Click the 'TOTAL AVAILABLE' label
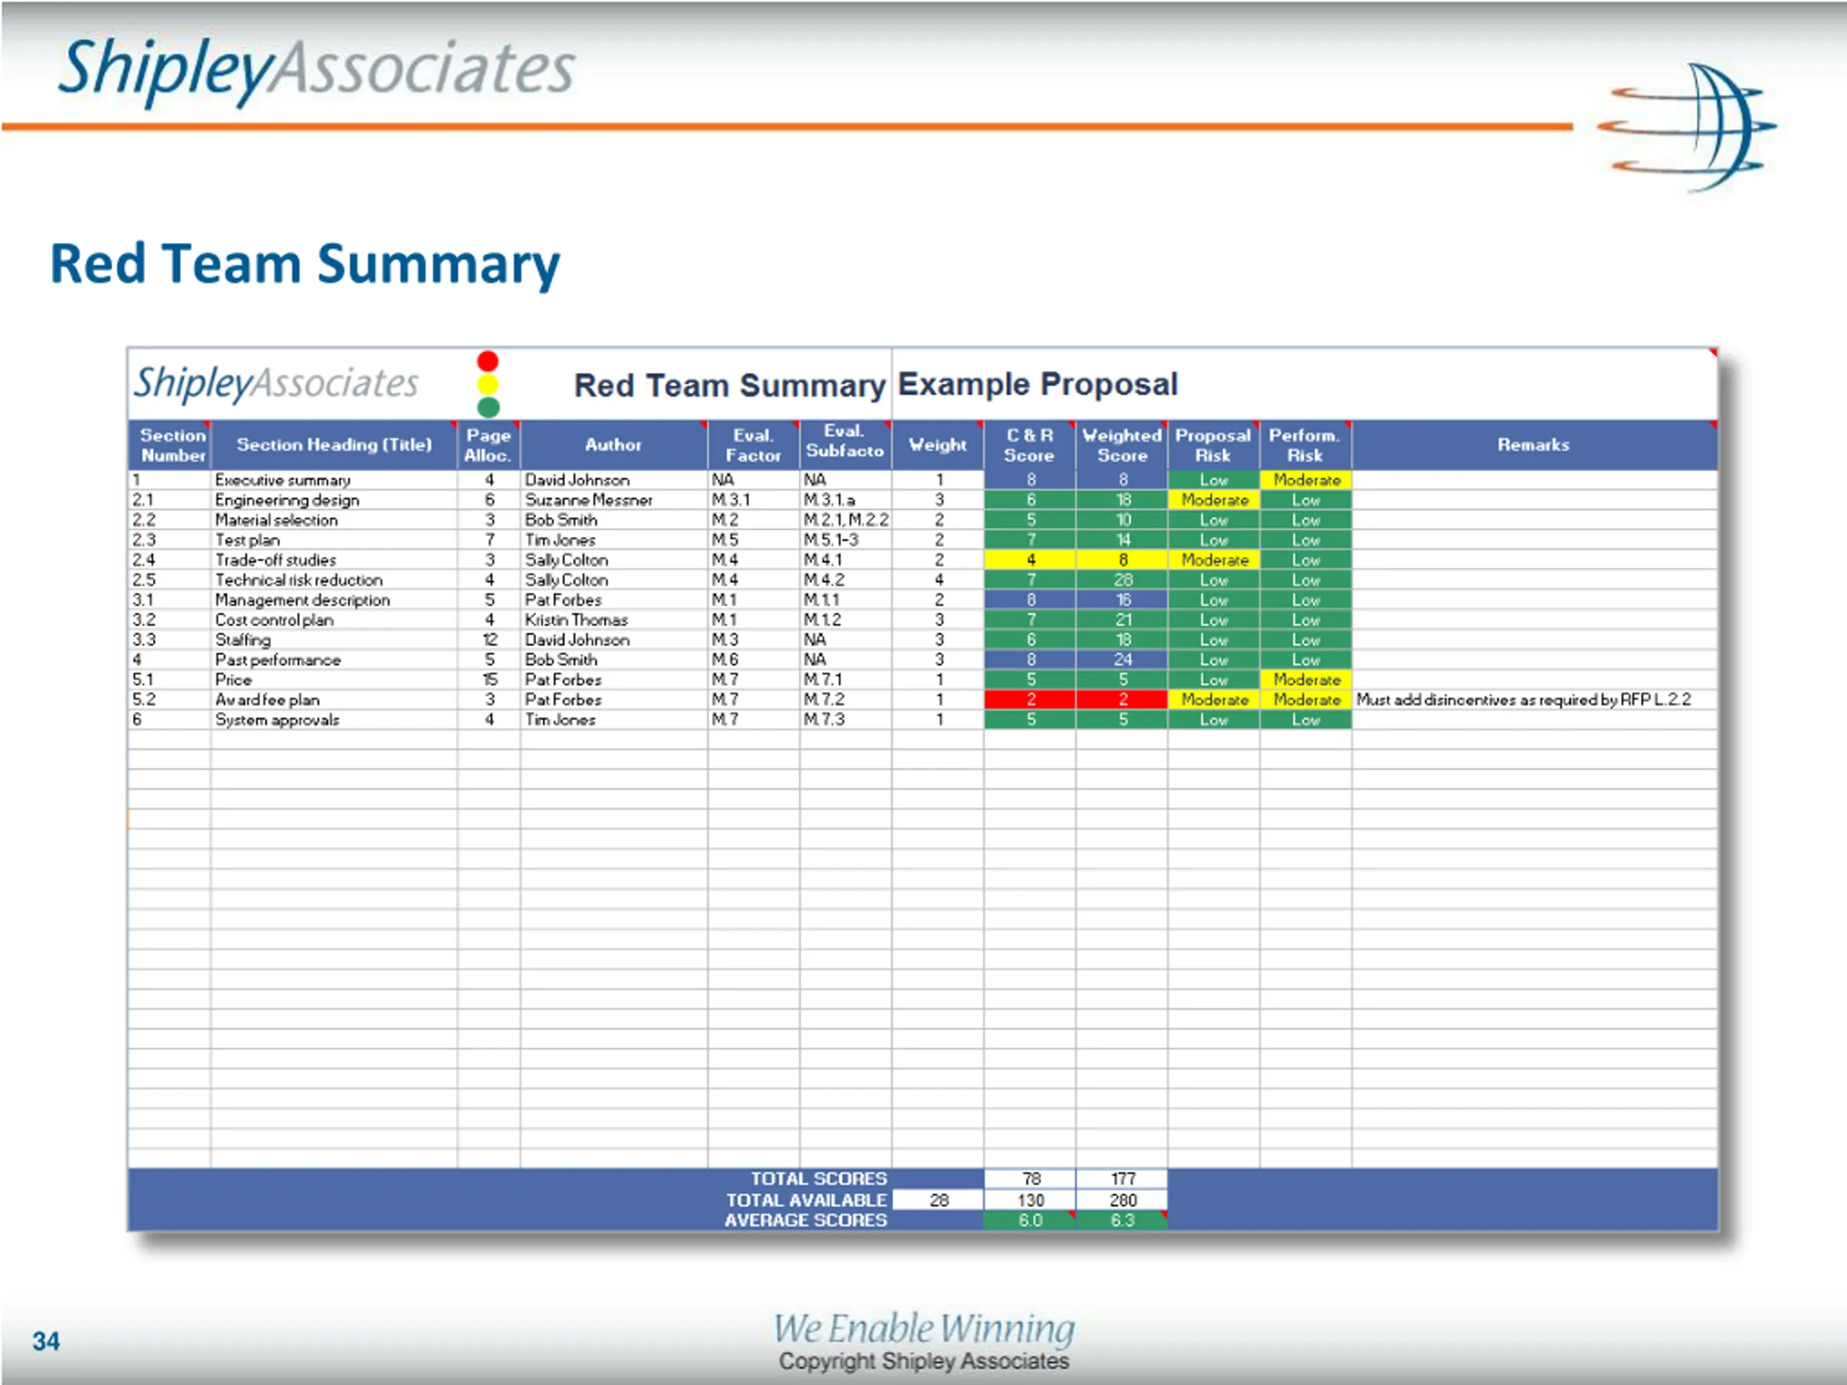The width and height of the screenshot is (1847, 1385). [806, 1200]
